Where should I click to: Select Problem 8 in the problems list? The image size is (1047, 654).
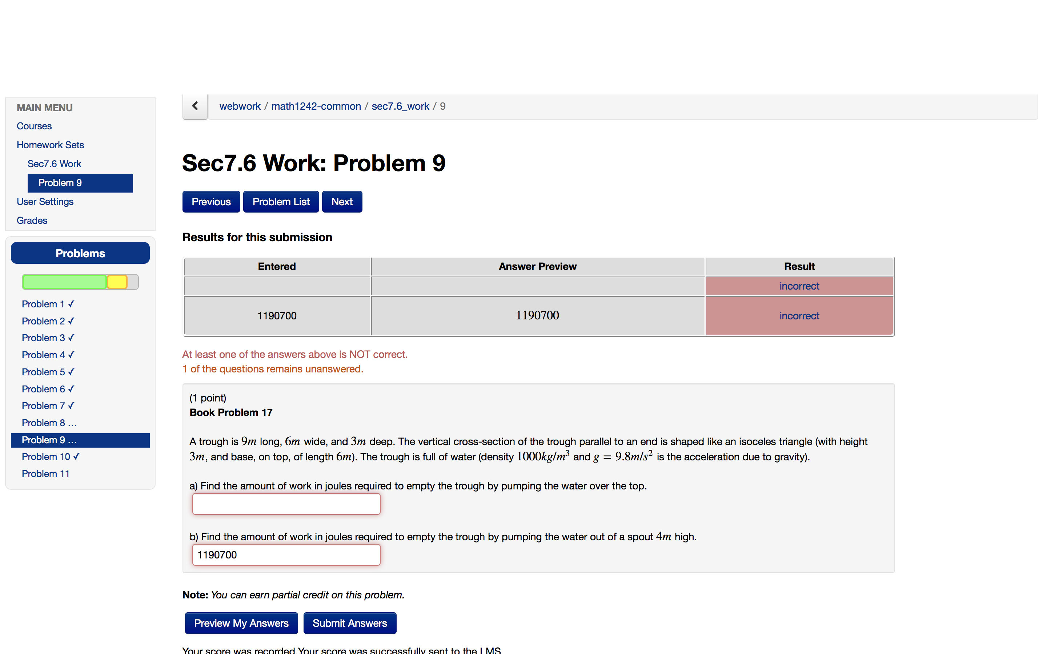tap(49, 423)
